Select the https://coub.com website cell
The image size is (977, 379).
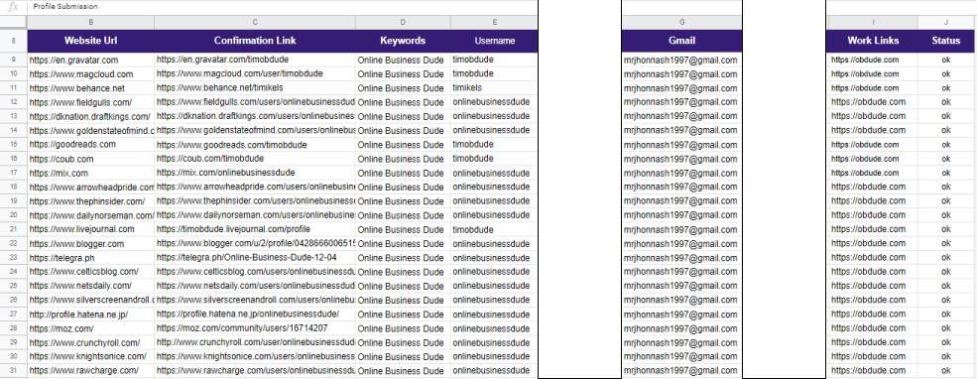[x=91, y=159]
